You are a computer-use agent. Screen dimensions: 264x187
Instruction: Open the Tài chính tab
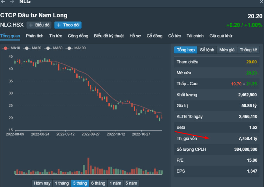point(195,36)
